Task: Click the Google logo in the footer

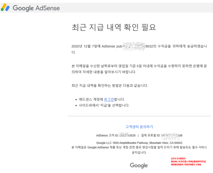Action: 139,165
